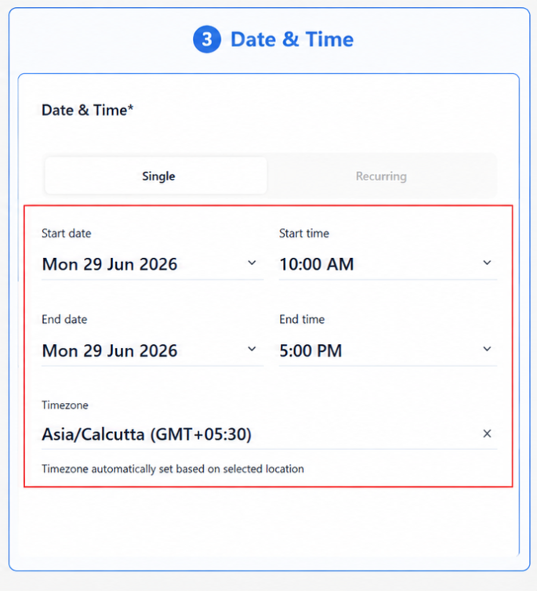Clear the Asia/Calcutta timezone with X icon
This screenshot has width=537, height=591.
pos(487,433)
